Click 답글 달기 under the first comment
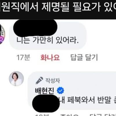116x116 pixels. pos(84,57)
